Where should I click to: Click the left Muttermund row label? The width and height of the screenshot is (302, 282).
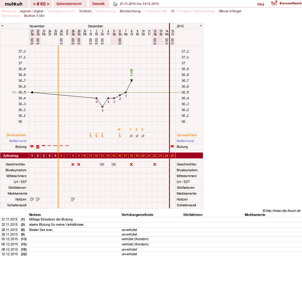(x=18, y=141)
